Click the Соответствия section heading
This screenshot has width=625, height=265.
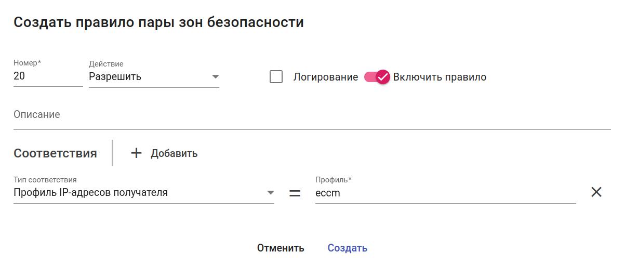pyautogui.click(x=55, y=153)
